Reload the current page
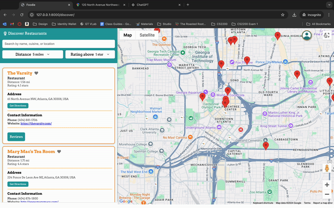 [x=22, y=15]
